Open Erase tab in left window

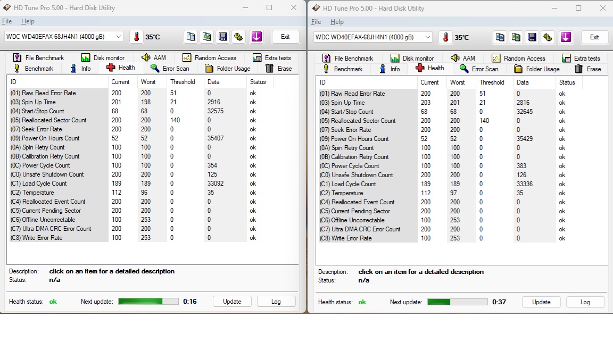pos(279,69)
